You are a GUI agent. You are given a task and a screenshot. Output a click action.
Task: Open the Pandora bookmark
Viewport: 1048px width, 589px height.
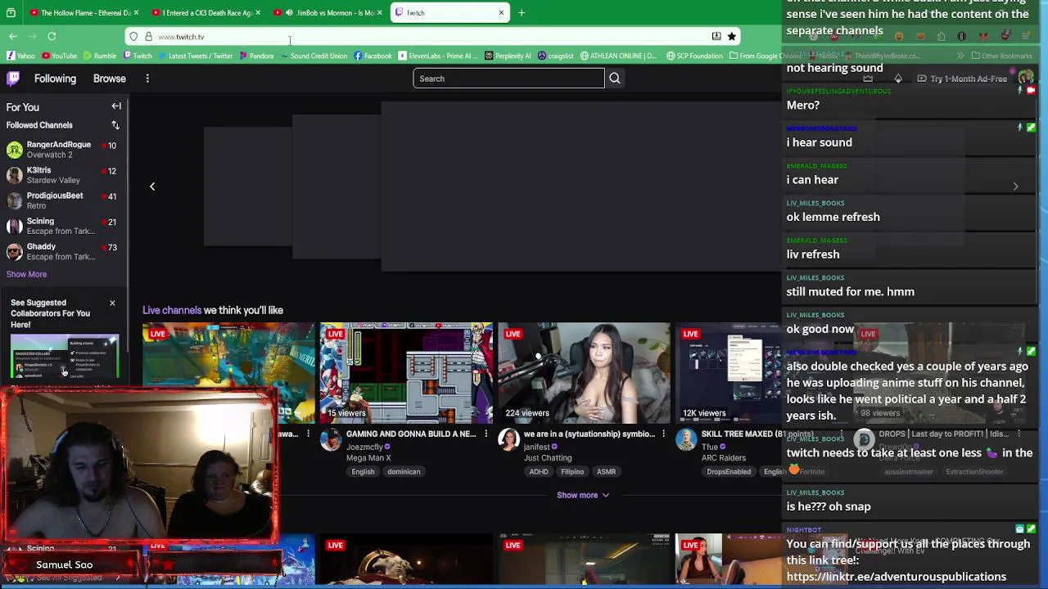tap(255, 56)
